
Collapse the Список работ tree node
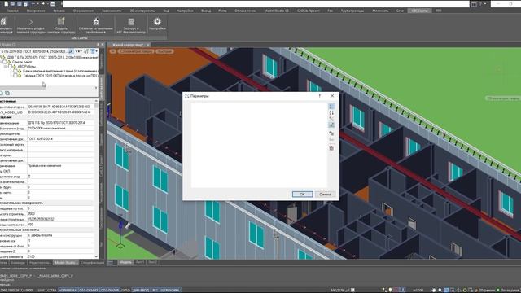pyautogui.click(x=1, y=62)
